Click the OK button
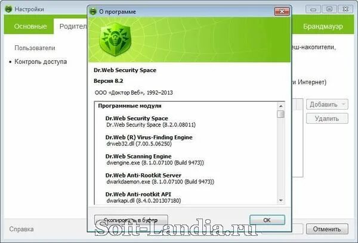Viewport: 358px width, 243px height. click(267, 220)
